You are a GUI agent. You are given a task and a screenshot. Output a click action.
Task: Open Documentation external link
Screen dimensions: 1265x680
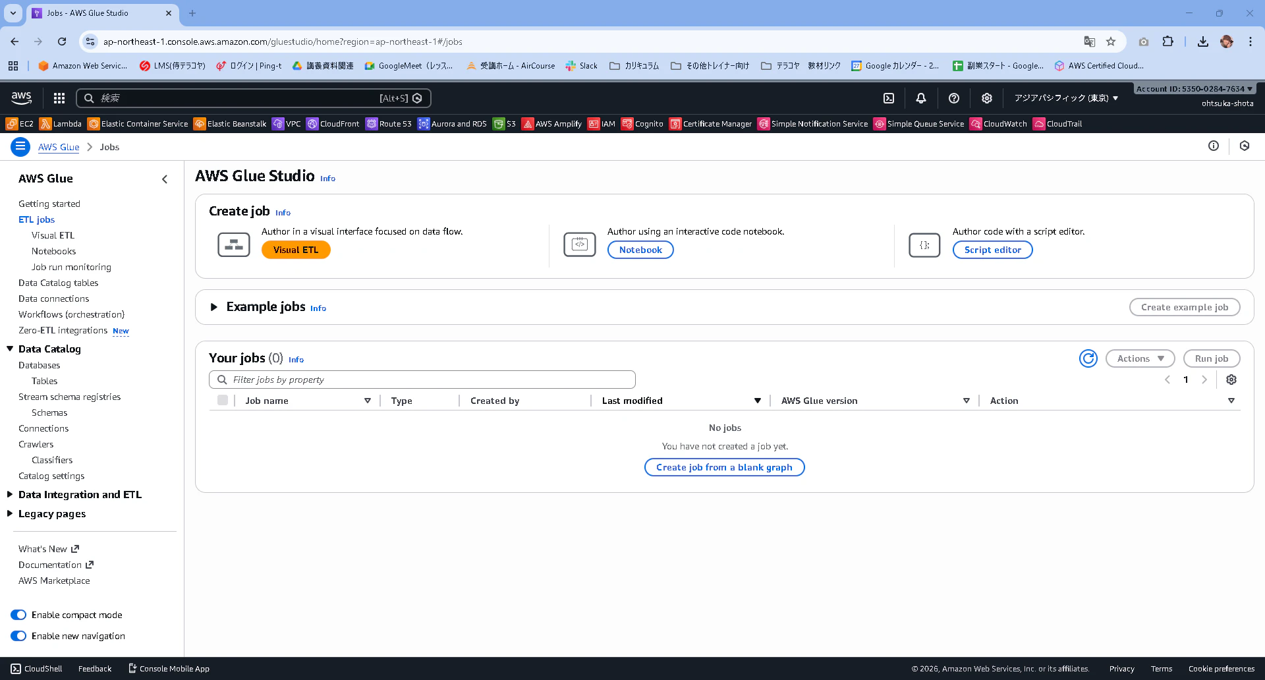56,565
